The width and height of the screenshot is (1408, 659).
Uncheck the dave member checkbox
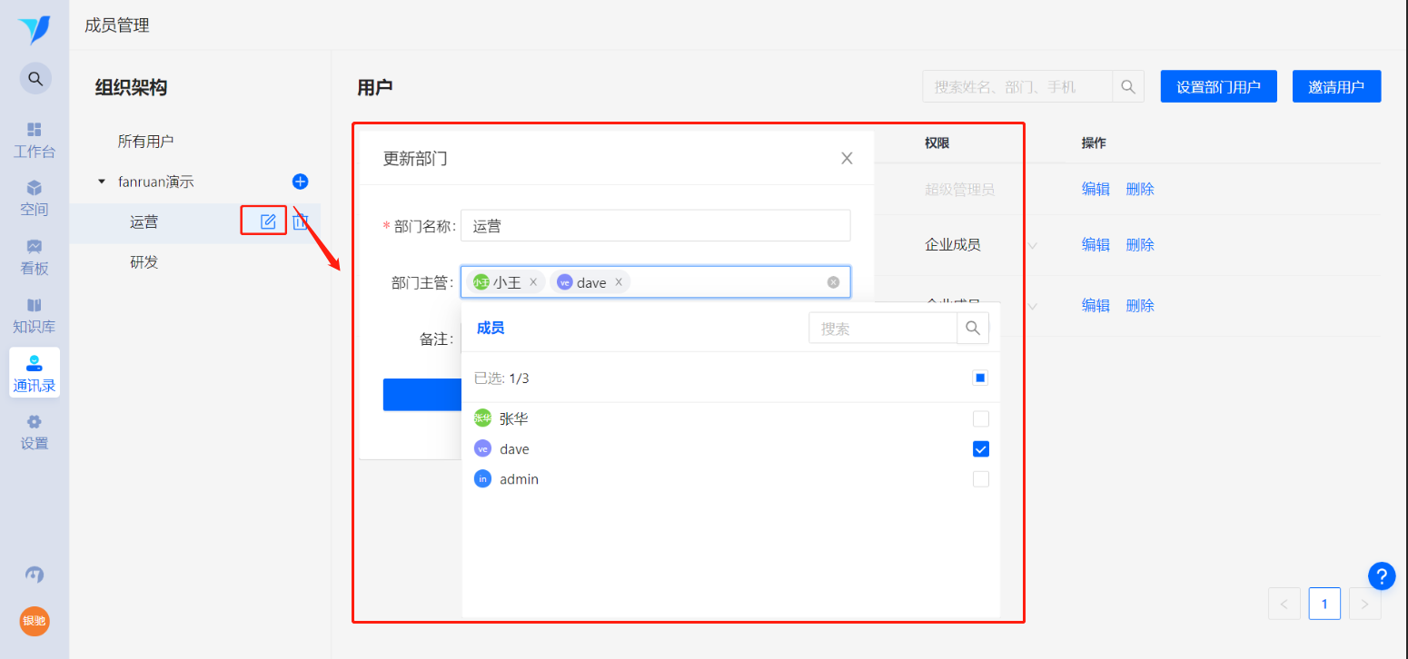(980, 449)
